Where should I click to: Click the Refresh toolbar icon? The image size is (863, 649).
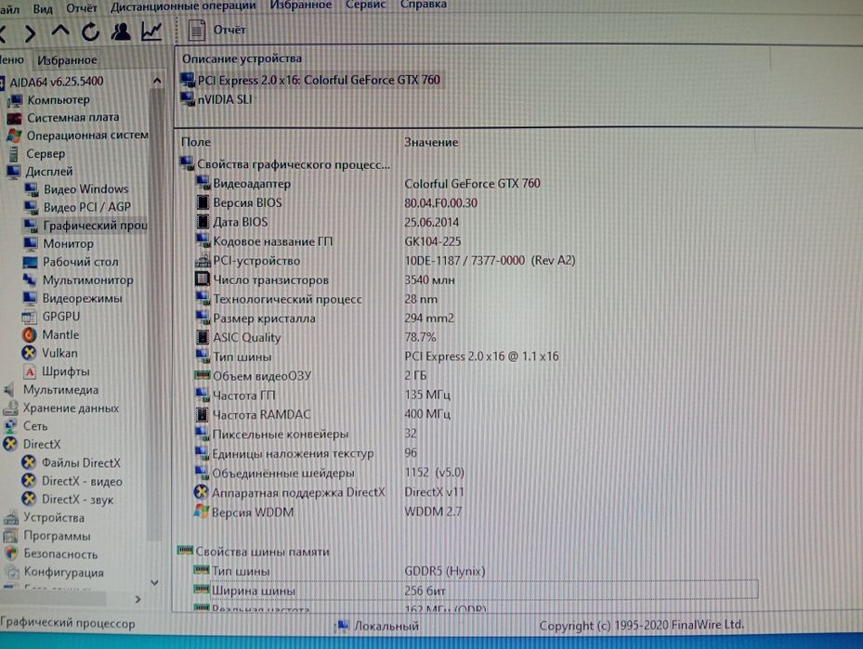pos(90,32)
